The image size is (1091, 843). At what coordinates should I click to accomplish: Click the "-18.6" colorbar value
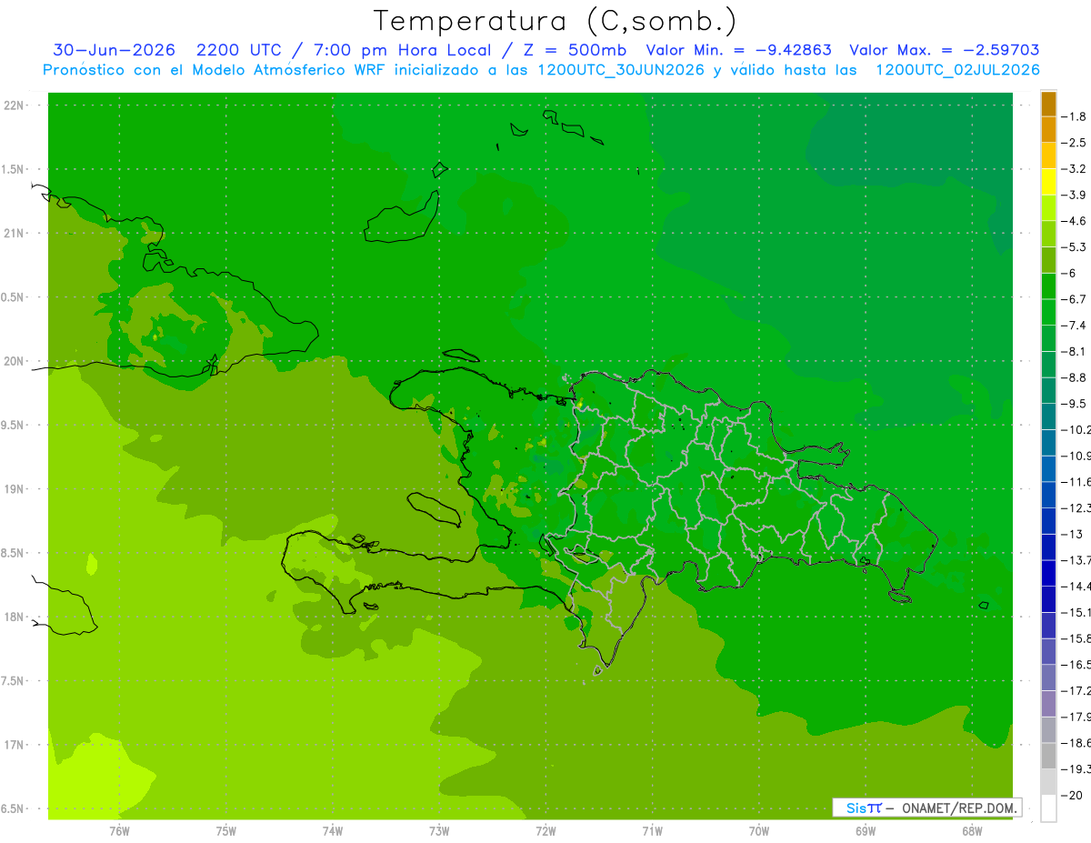[x=1077, y=743]
